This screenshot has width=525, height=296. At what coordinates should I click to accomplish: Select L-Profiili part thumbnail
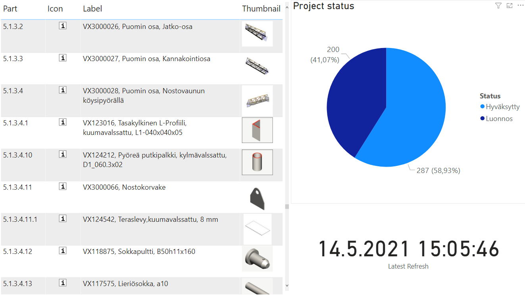[257, 130]
